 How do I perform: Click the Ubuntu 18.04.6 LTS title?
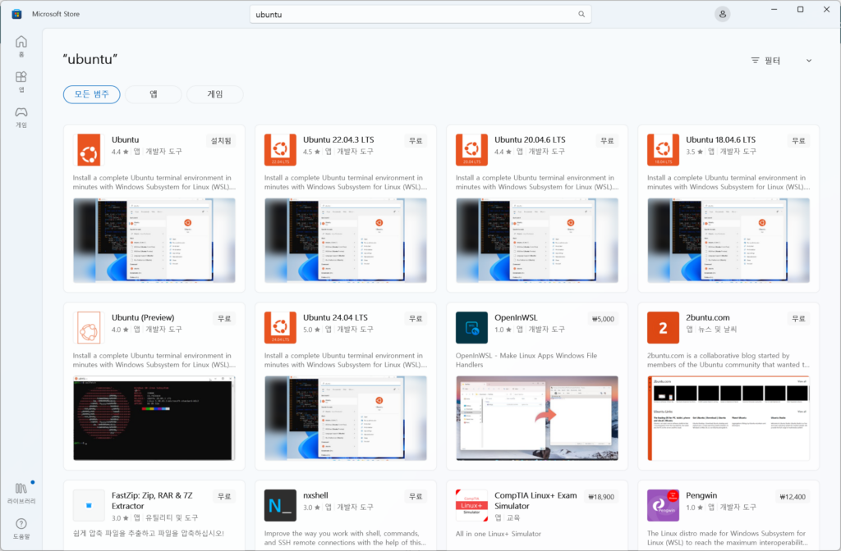pyautogui.click(x=721, y=139)
